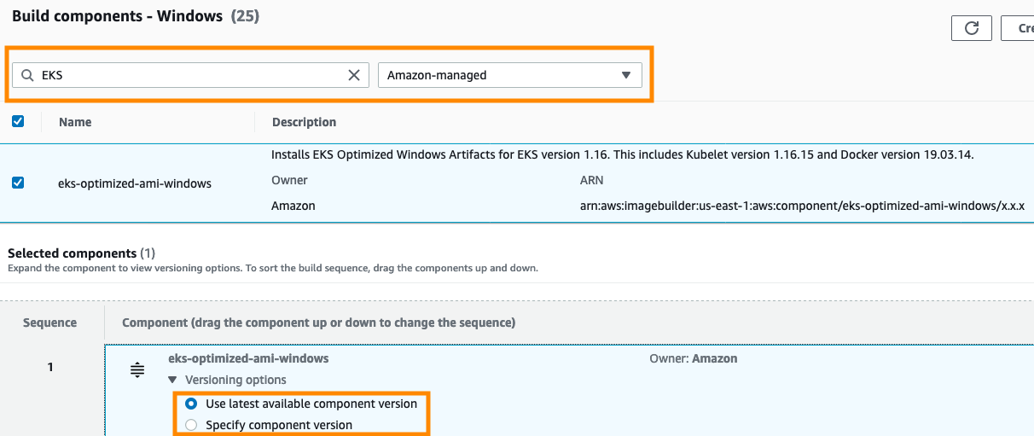Click the selected eks-optimized-ami-windows component title
1034x436 pixels.
point(248,358)
